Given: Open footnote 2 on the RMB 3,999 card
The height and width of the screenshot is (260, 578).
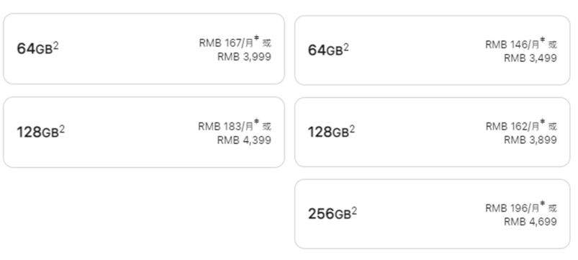Looking at the screenshot, I should click(55, 45).
